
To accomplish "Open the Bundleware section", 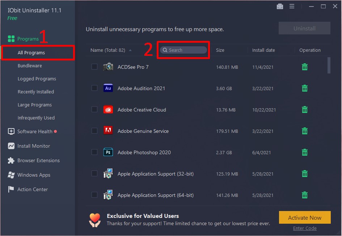I will pos(30,66).
